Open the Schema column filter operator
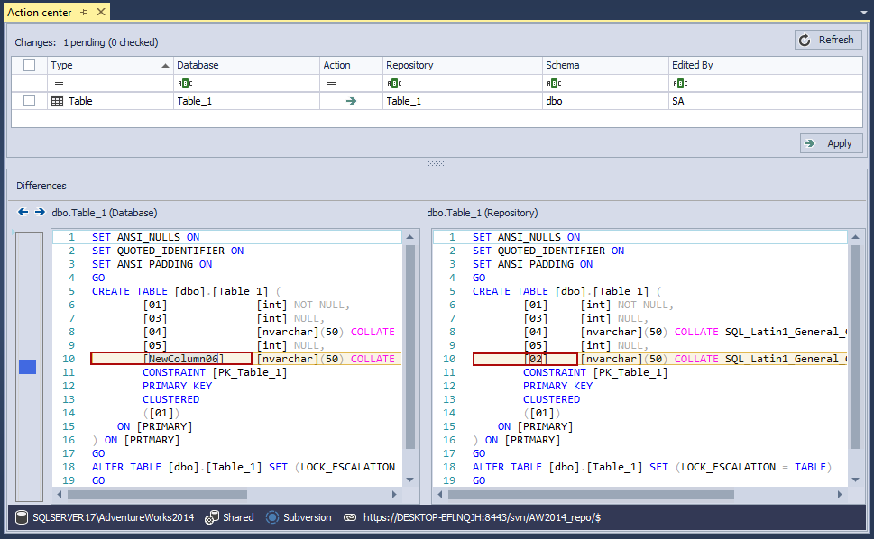The width and height of the screenshot is (874, 539). pyautogui.click(x=552, y=83)
